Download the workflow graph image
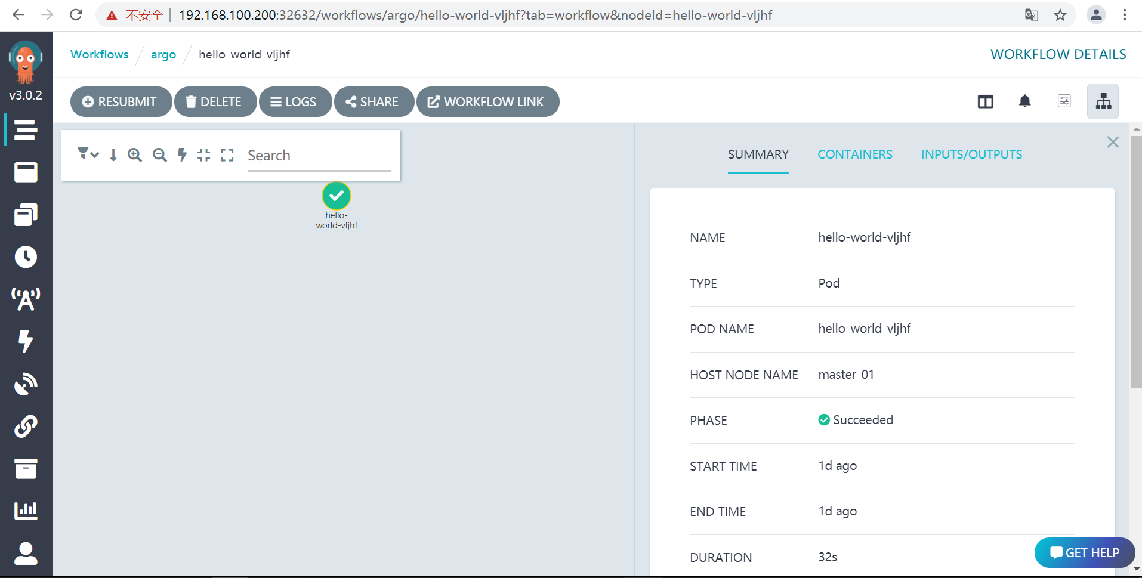 tap(113, 154)
